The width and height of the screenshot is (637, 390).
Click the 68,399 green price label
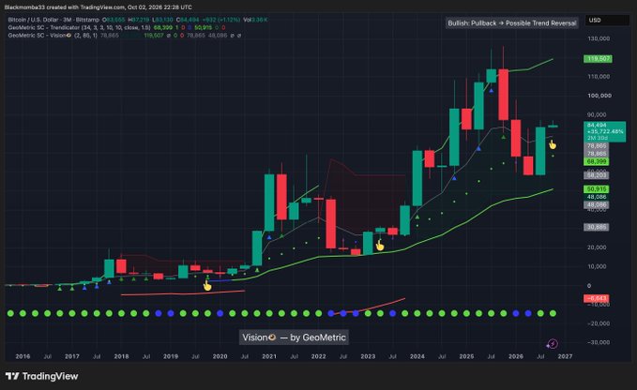[x=597, y=161]
